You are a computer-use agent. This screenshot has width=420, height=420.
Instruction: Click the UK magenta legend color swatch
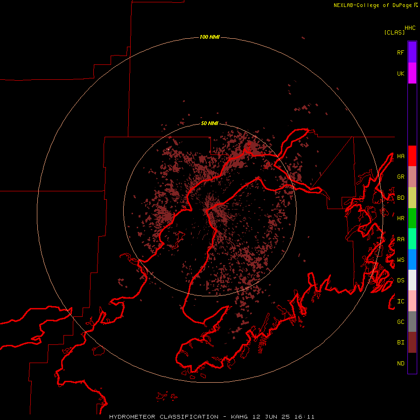tap(412, 73)
